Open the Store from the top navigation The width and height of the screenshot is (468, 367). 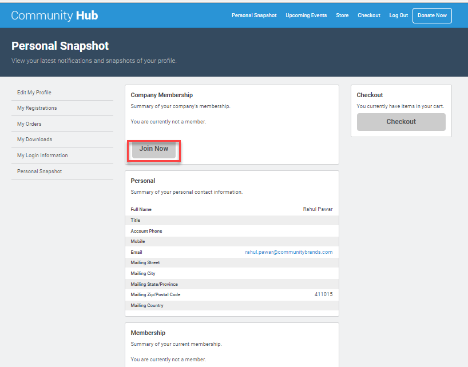(x=342, y=15)
